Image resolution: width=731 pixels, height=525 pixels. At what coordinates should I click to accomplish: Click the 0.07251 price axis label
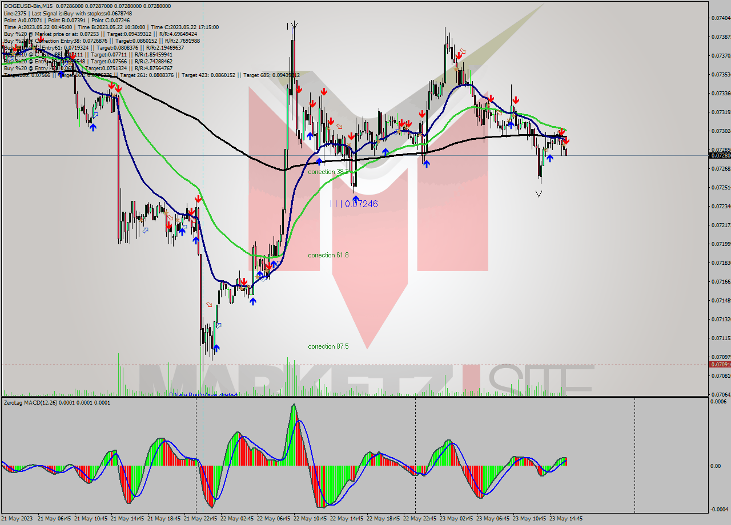point(720,187)
